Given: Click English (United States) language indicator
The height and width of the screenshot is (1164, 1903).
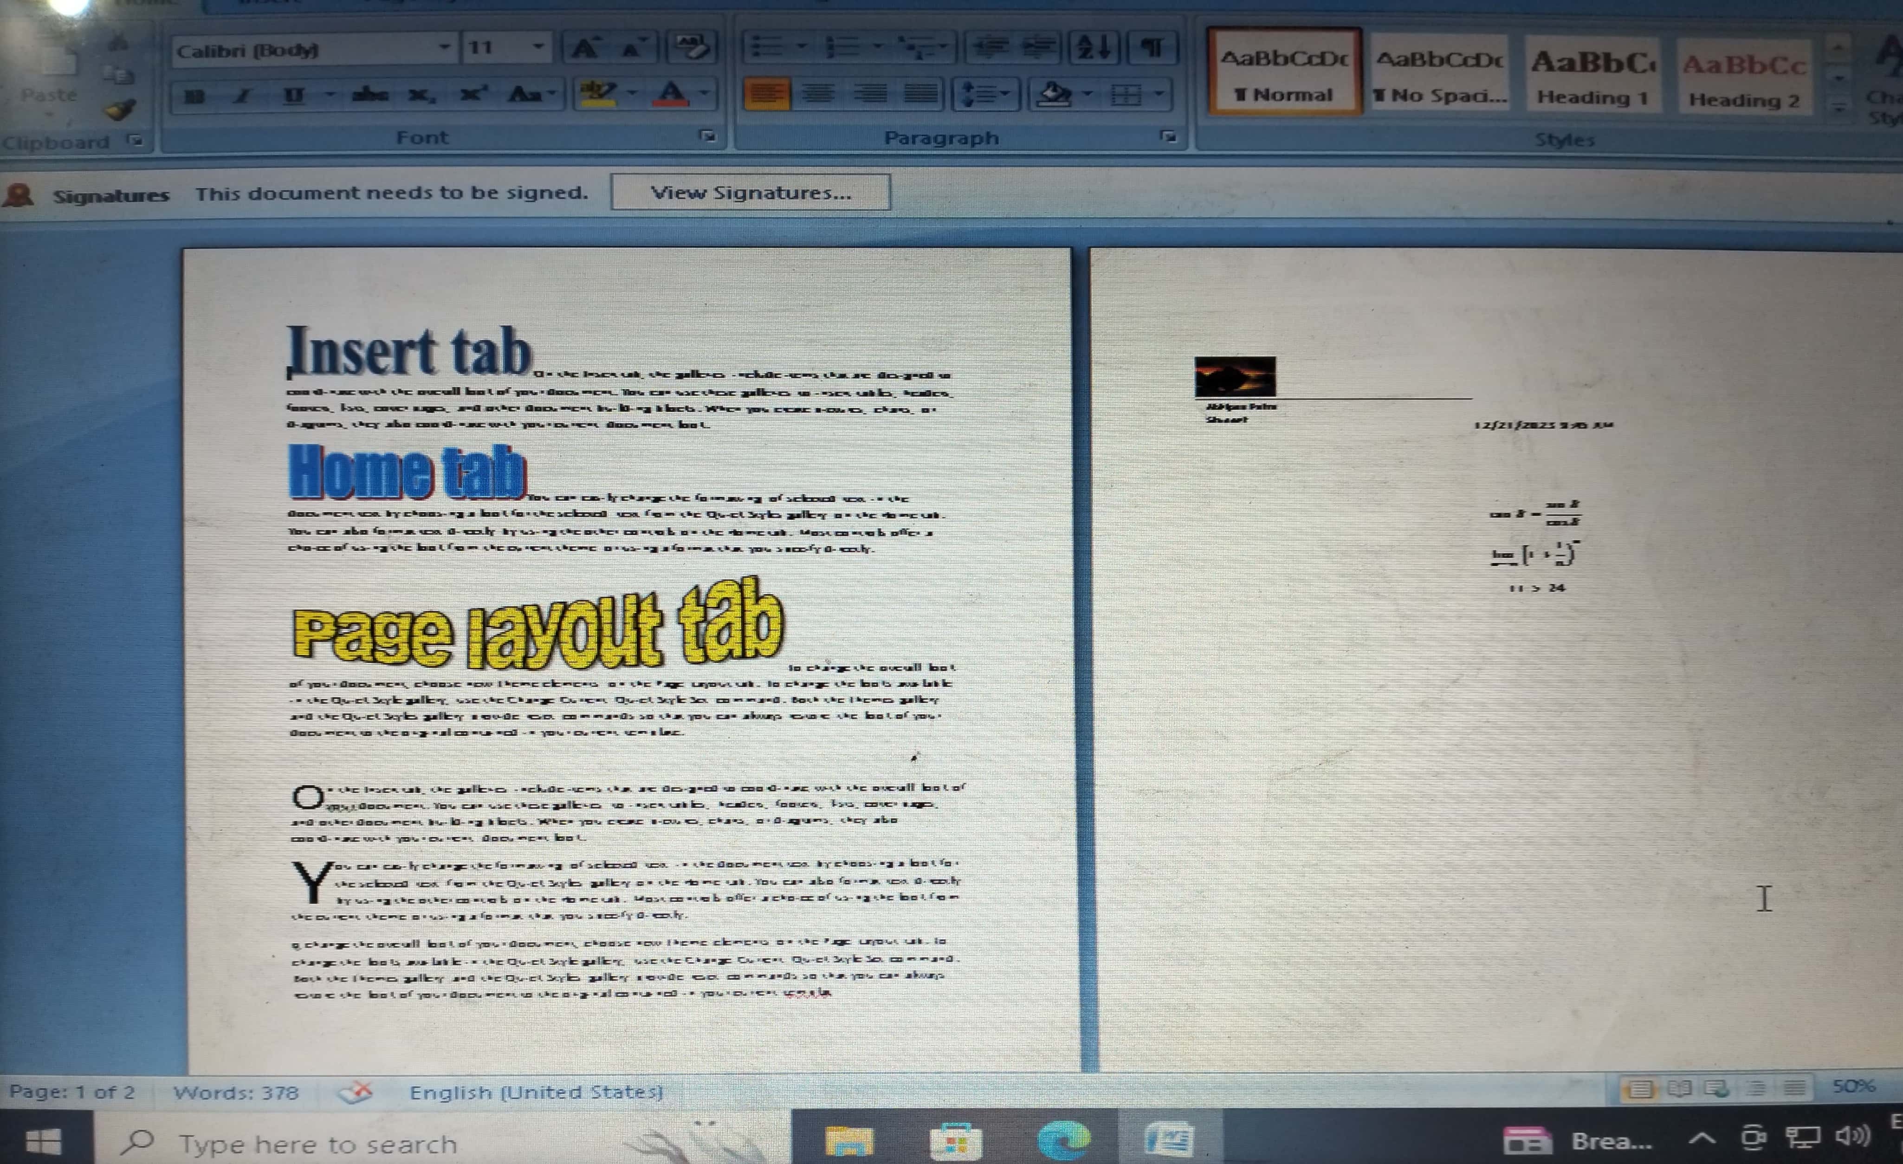Looking at the screenshot, I should (536, 1092).
